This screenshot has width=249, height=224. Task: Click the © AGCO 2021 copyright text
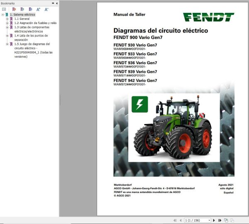point(122,196)
